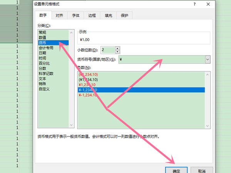Viewport: 231px width, 173px height.
Task: Switch to the 对齐 tab
Action: pos(59,16)
